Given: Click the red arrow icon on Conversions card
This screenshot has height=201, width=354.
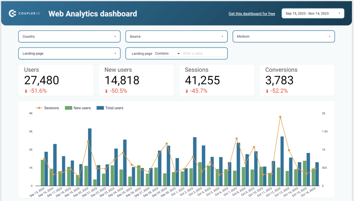Looking at the screenshot, I should click(266, 91).
